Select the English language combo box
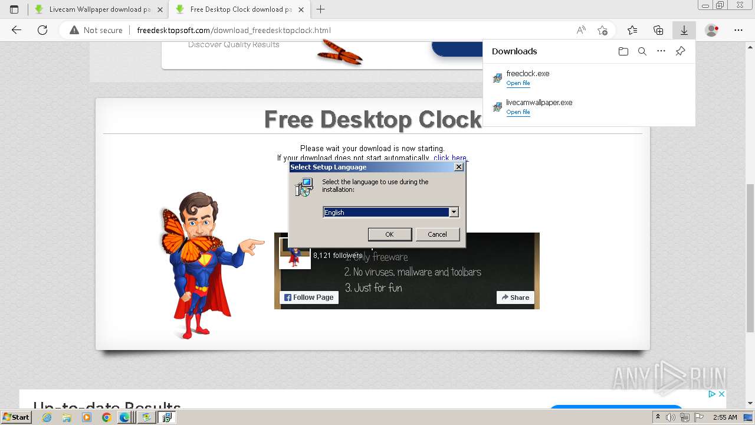Image resolution: width=755 pixels, height=425 pixels. coord(390,212)
